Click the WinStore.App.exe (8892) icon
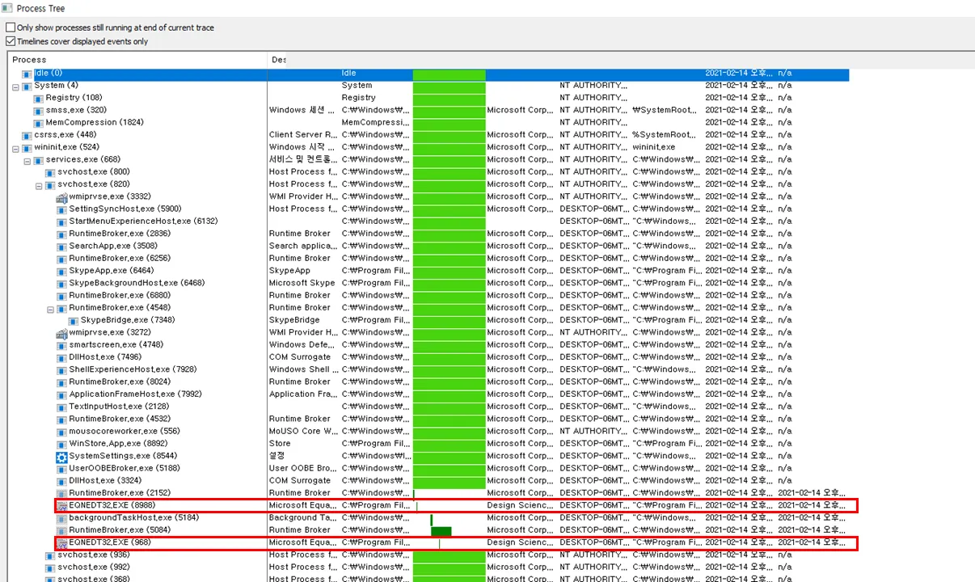The width and height of the screenshot is (975, 582). (x=61, y=444)
